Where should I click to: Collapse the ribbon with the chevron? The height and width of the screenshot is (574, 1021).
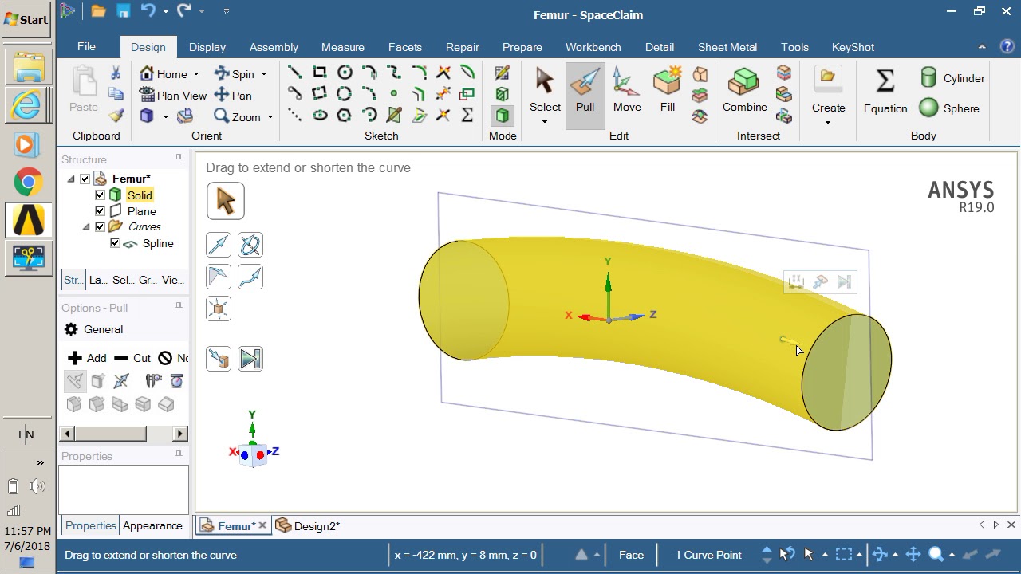982,47
